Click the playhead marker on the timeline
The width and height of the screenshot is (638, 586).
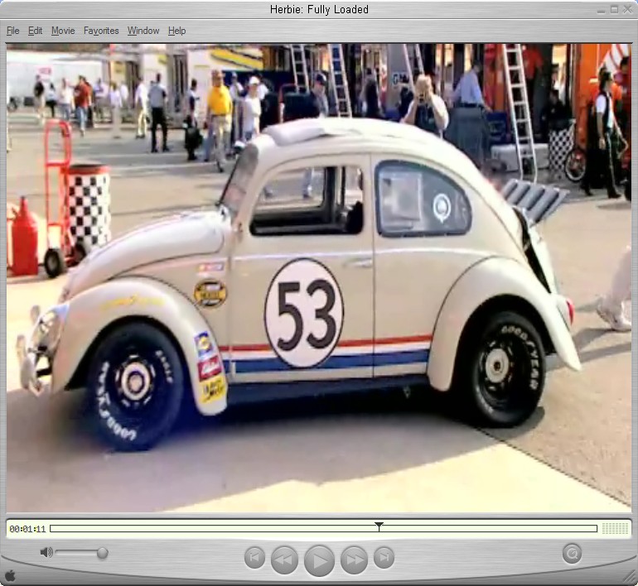coord(379,526)
